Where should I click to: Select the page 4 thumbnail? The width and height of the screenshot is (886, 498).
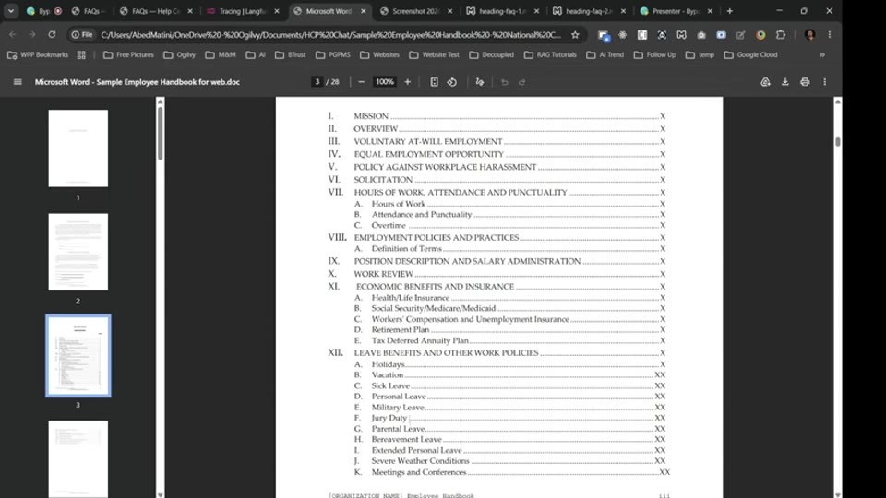pyautogui.click(x=78, y=458)
